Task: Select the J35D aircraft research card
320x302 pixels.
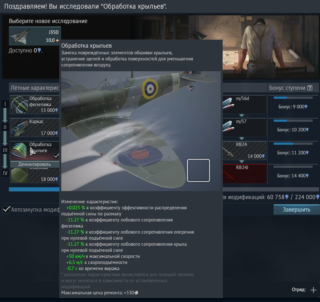Action: click(x=34, y=36)
